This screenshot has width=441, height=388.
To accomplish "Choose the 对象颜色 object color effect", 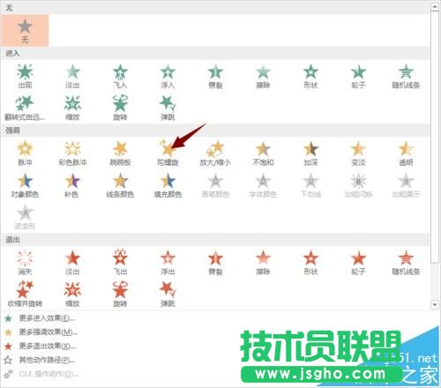I will click(x=25, y=185).
